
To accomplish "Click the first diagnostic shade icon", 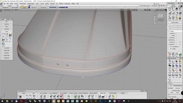I will click(x=170, y=62).
